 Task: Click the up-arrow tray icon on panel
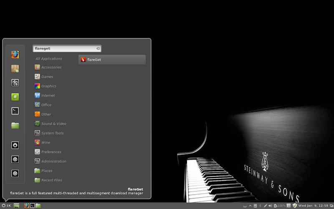[x=250, y=206]
